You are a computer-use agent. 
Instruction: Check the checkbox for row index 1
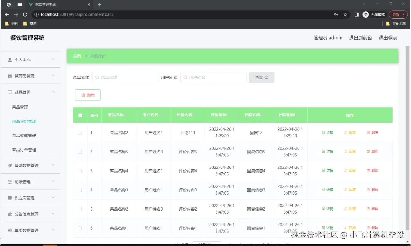pos(80,133)
